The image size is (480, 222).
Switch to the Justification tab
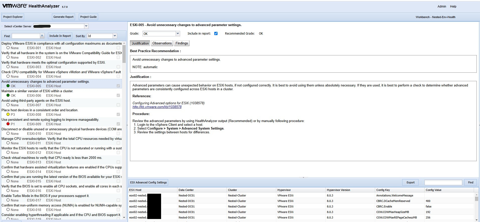140,43
